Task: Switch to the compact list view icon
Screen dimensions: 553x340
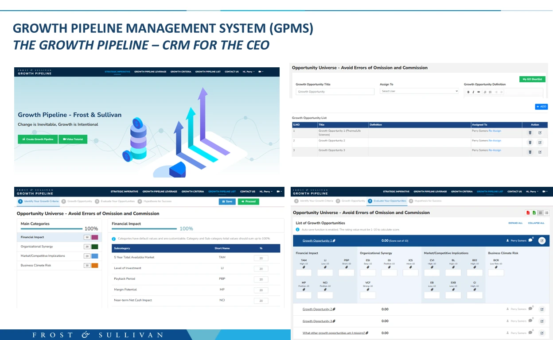Action: pos(546,212)
